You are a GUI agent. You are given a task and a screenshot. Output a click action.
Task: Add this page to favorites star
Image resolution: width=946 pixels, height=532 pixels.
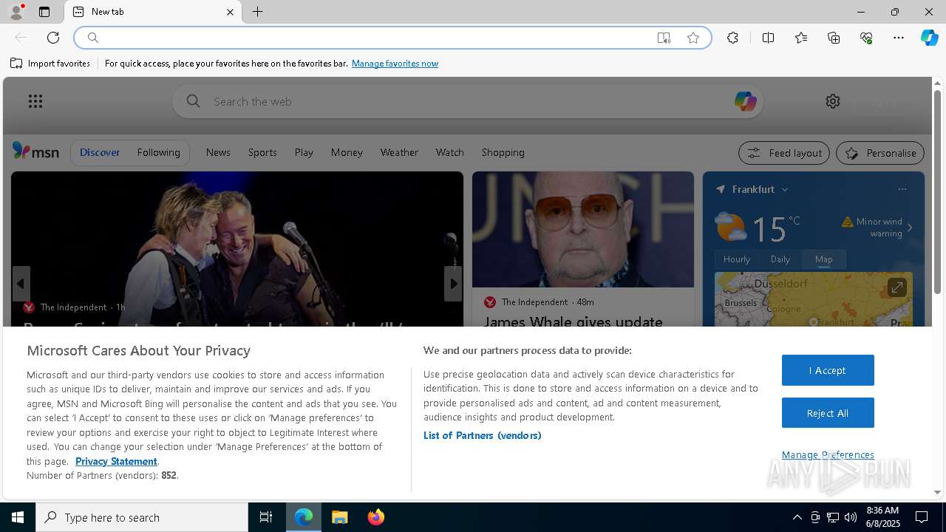point(693,38)
